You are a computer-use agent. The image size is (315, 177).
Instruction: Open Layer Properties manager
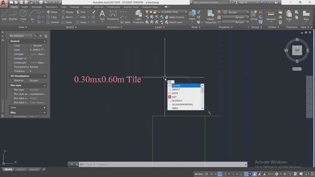pos(138,17)
